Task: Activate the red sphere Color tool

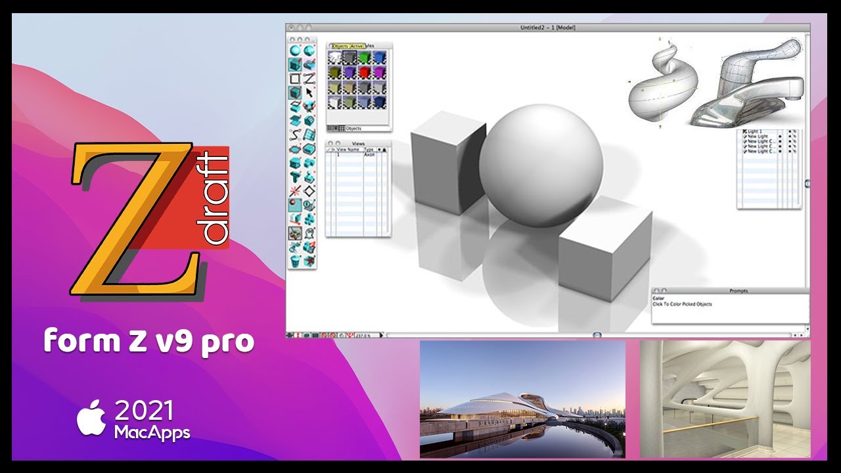Action: pos(295,204)
